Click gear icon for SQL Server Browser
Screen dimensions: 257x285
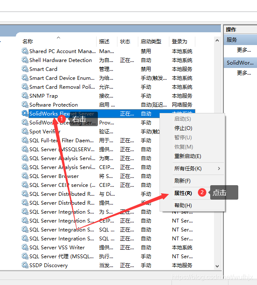click(25, 176)
